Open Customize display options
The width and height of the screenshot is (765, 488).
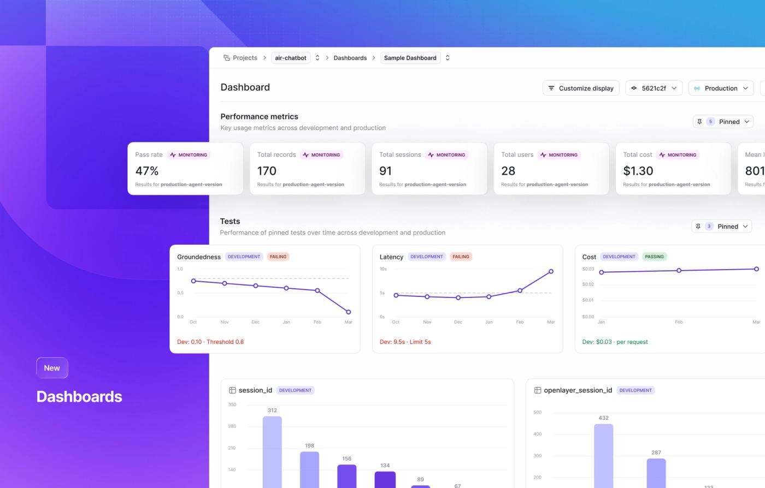[581, 88]
